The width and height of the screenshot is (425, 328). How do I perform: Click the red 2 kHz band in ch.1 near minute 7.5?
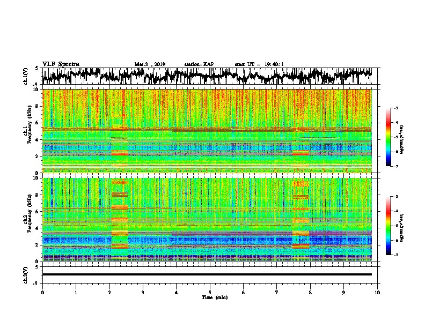301,154
